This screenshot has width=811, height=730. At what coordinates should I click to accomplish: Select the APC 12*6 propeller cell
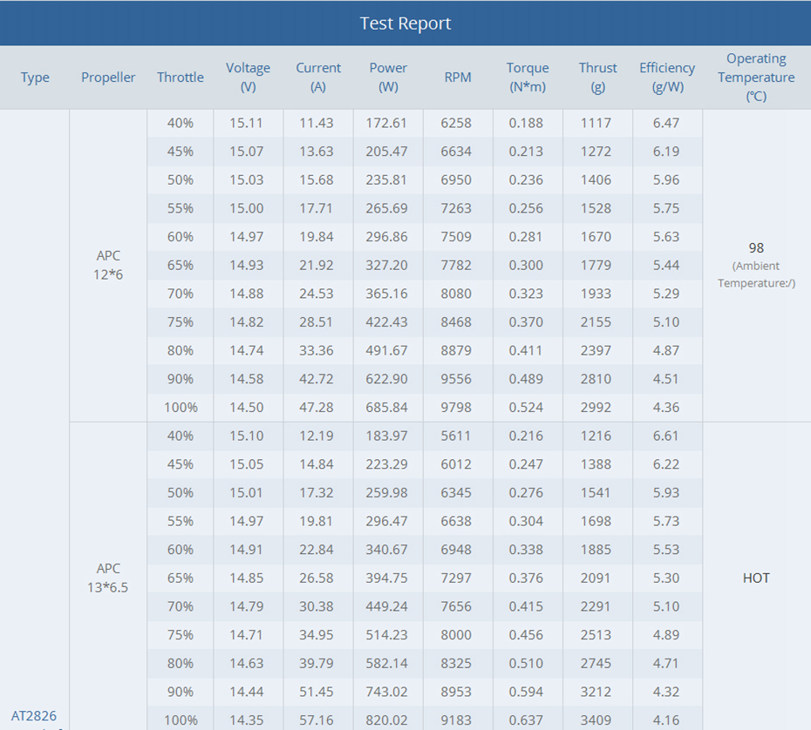click(x=109, y=265)
